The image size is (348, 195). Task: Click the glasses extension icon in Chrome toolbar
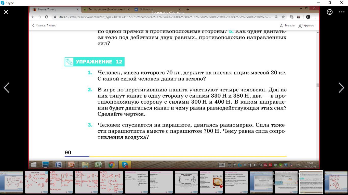point(298,17)
